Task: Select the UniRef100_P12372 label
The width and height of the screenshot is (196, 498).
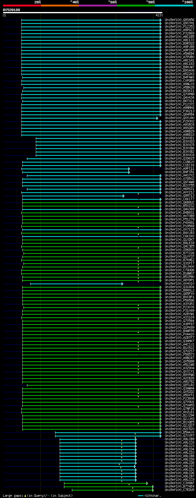Action: tap(179, 105)
